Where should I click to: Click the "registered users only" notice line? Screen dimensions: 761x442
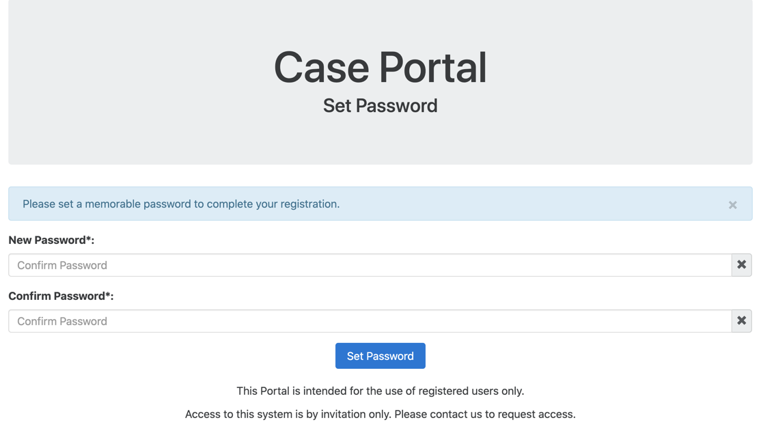coord(380,391)
